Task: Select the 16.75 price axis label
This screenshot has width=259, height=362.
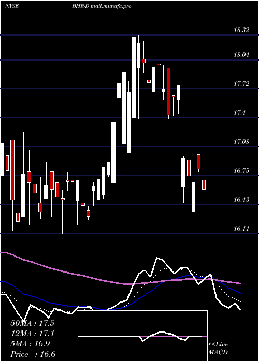Action: click(x=242, y=171)
